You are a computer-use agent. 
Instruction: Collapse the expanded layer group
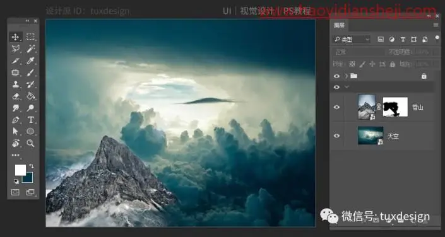[347, 87]
